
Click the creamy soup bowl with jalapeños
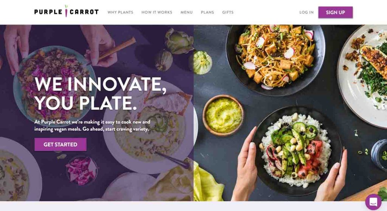148,128
